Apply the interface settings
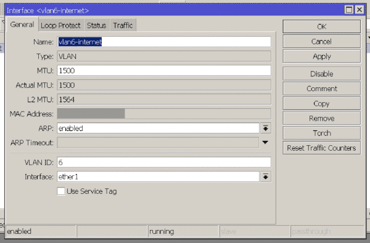The width and height of the screenshot is (370, 243). pyautogui.click(x=322, y=56)
